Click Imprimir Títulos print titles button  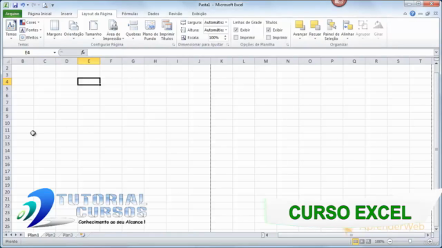(167, 30)
